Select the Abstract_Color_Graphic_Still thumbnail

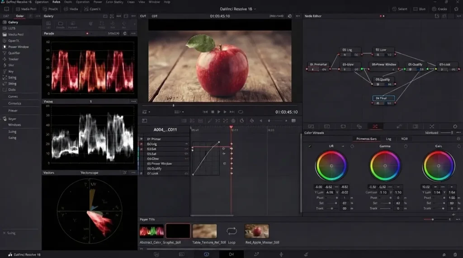[151, 231]
